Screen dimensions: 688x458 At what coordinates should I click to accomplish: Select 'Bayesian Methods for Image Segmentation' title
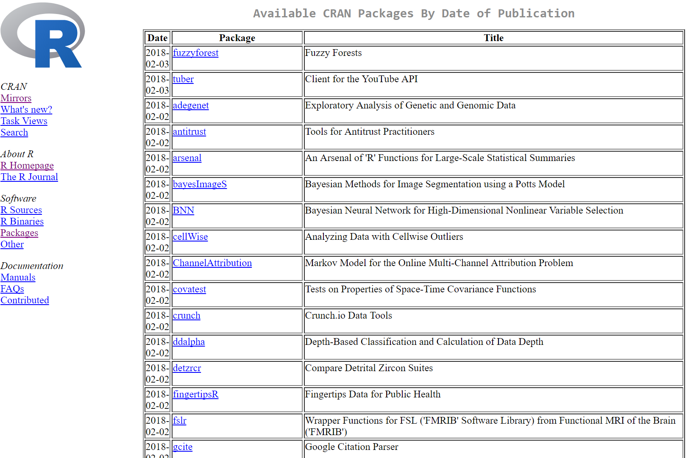pos(435,184)
